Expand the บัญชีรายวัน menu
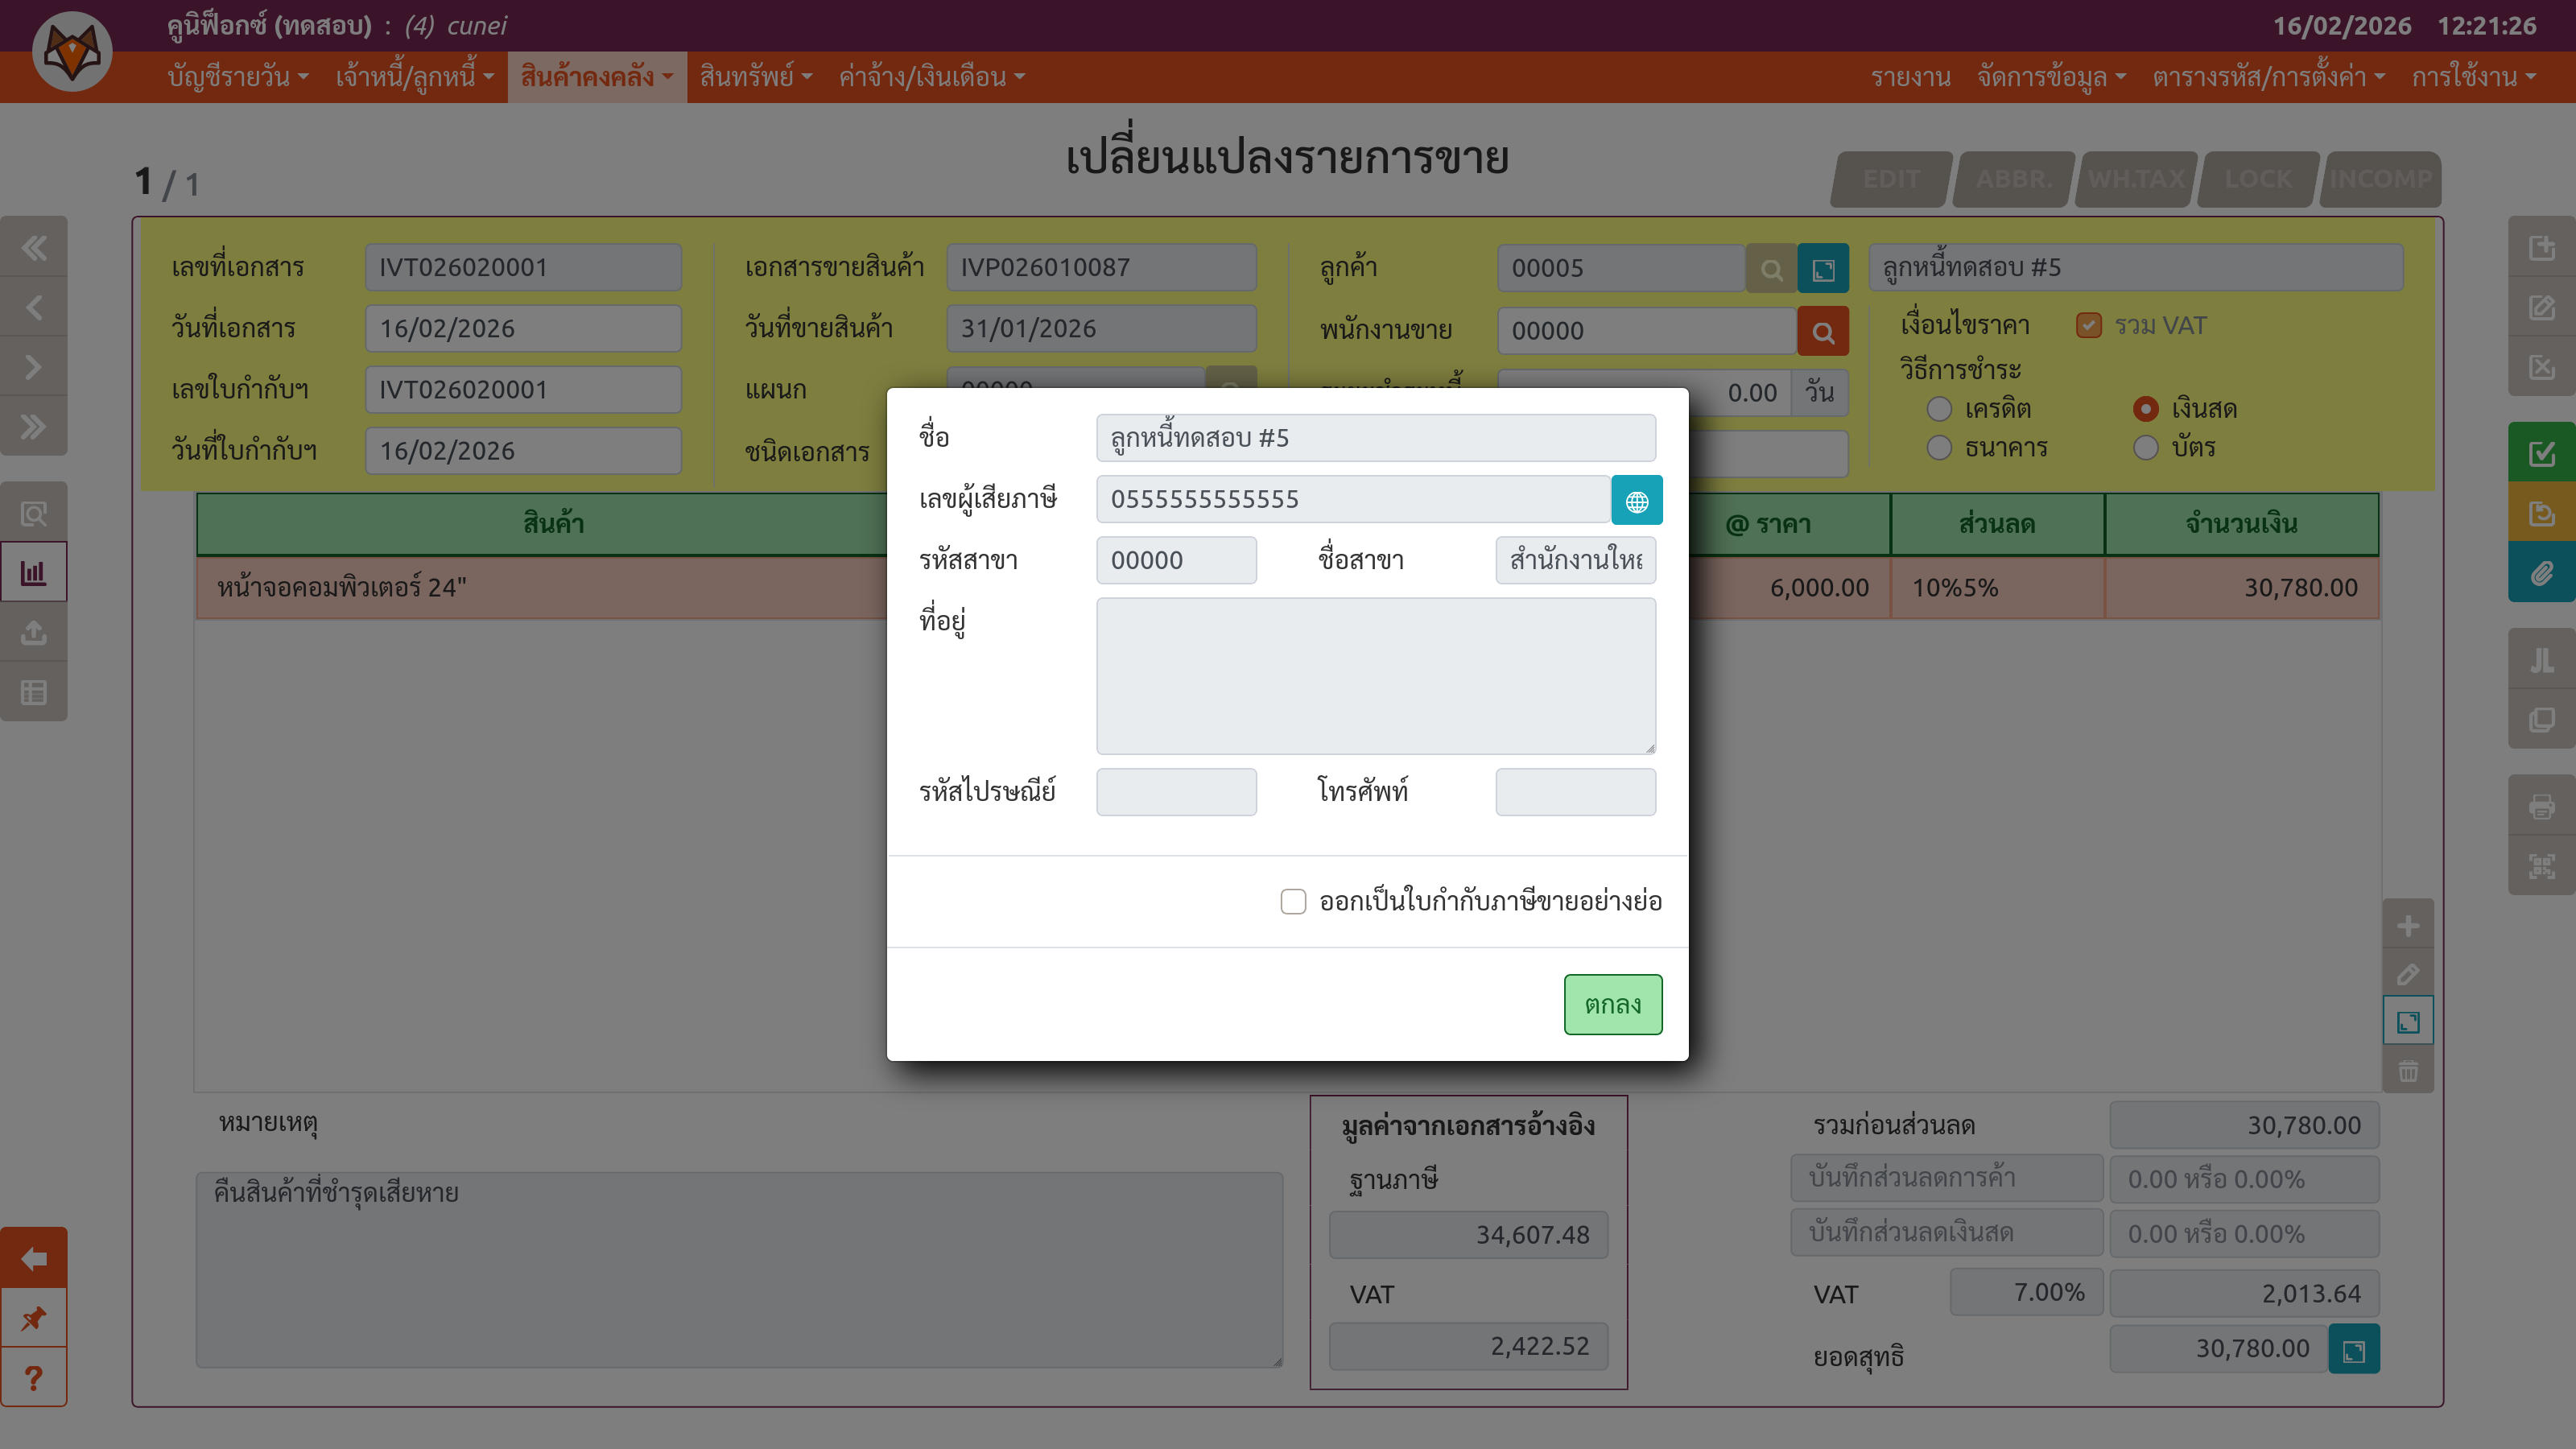The width and height of the screenshot is (2576, 1449). (x=237, y=77)
